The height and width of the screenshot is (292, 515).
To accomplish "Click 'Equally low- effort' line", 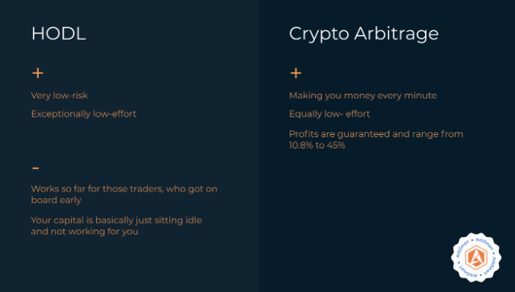I will (x=330, y=114).
